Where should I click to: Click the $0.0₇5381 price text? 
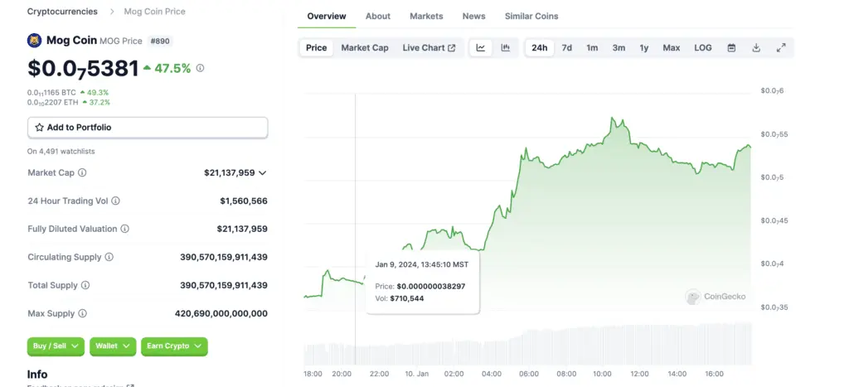(84, 68)
